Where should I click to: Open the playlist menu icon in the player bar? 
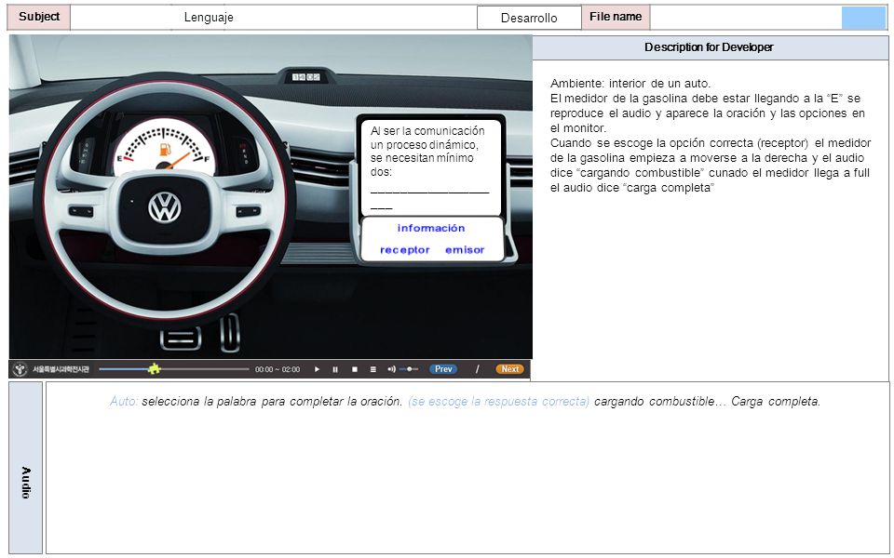pos(372,369)
